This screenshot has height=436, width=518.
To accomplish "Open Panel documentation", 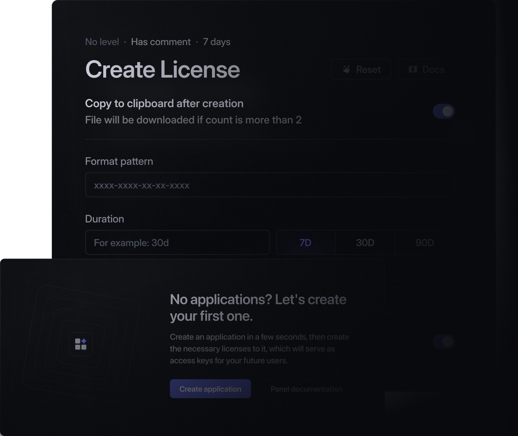I will (x=306, y=389).
